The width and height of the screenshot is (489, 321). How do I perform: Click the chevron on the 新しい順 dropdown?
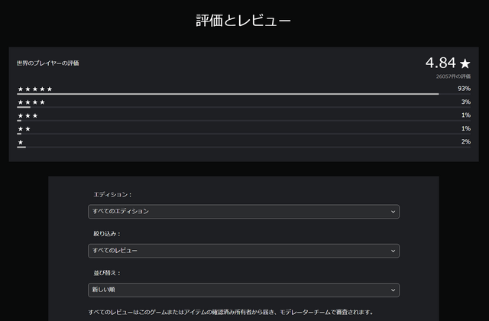393,290
